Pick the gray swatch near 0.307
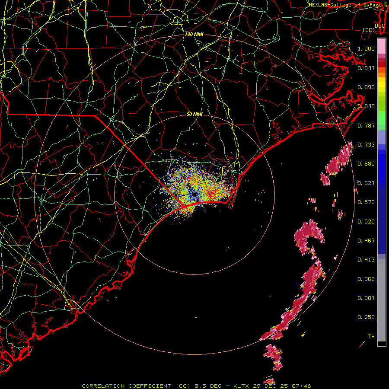389x389 pixels. click(x=382, y=300)
